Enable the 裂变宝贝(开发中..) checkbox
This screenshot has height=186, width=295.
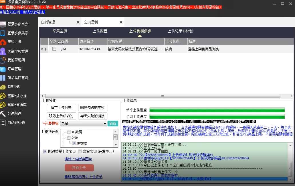[80, 151]
